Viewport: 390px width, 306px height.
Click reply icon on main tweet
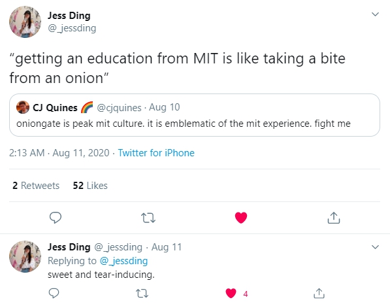[x=56, y=218]
